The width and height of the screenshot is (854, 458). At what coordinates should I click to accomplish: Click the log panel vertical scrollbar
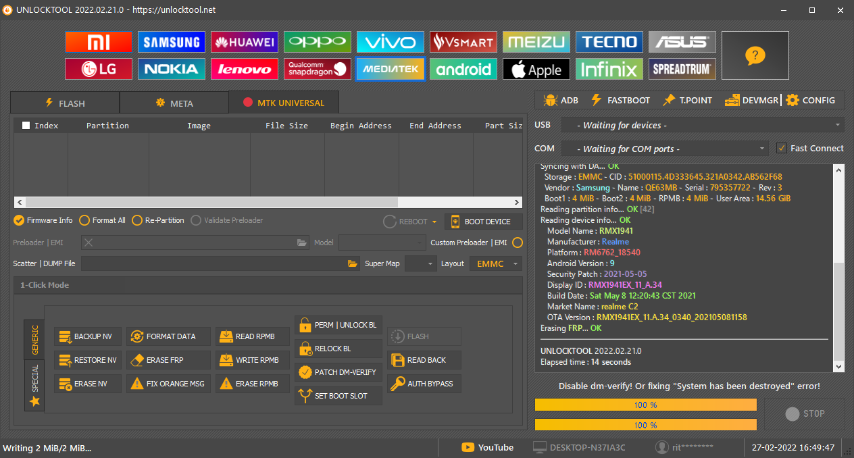tap(839, 268)
